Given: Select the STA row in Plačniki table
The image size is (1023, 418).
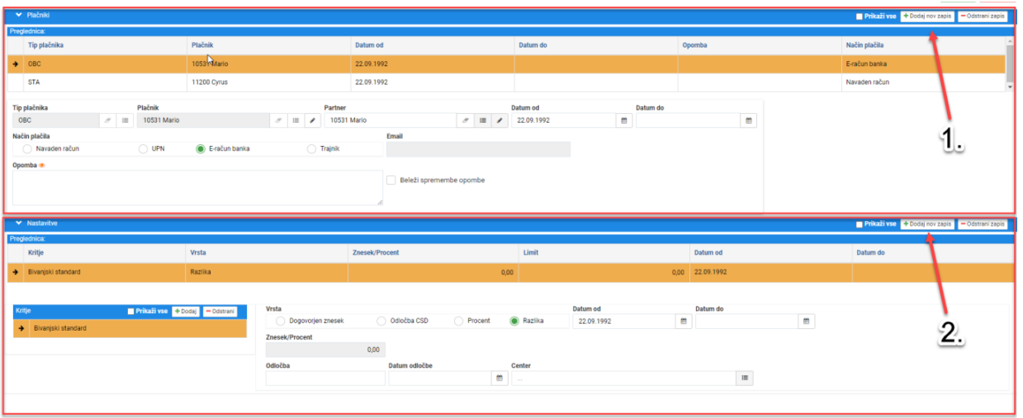Looking at the screenshot, I should (506, 82).
